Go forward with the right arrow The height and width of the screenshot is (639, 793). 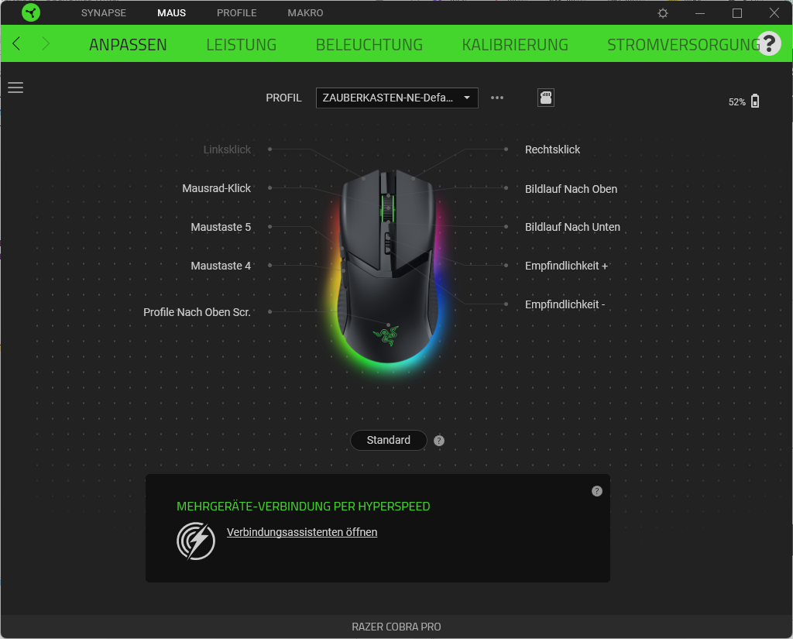click(46, 44)
